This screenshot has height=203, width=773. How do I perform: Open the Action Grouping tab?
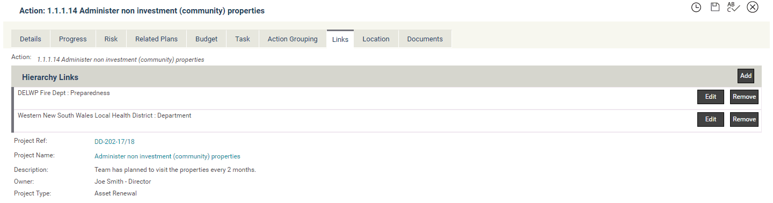(293, 39)
